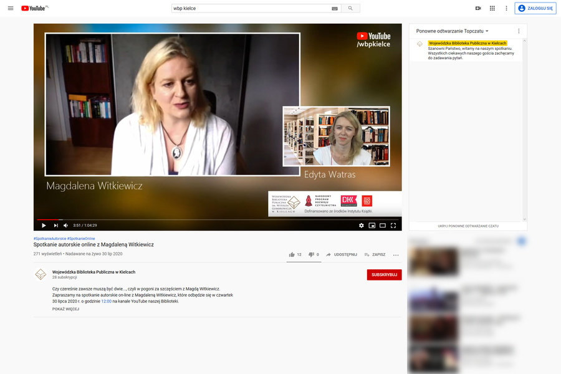561x374 pixels.
Task: Click the create video camera icon
Action: coord(478,8)
